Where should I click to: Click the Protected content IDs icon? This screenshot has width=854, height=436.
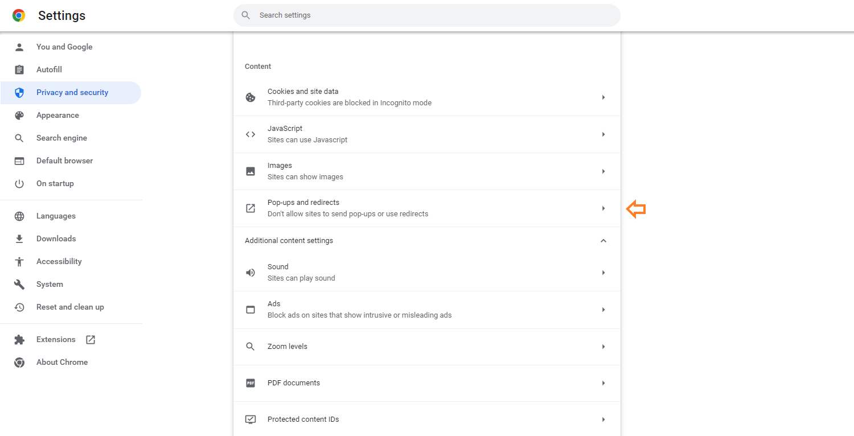(251, 419)
